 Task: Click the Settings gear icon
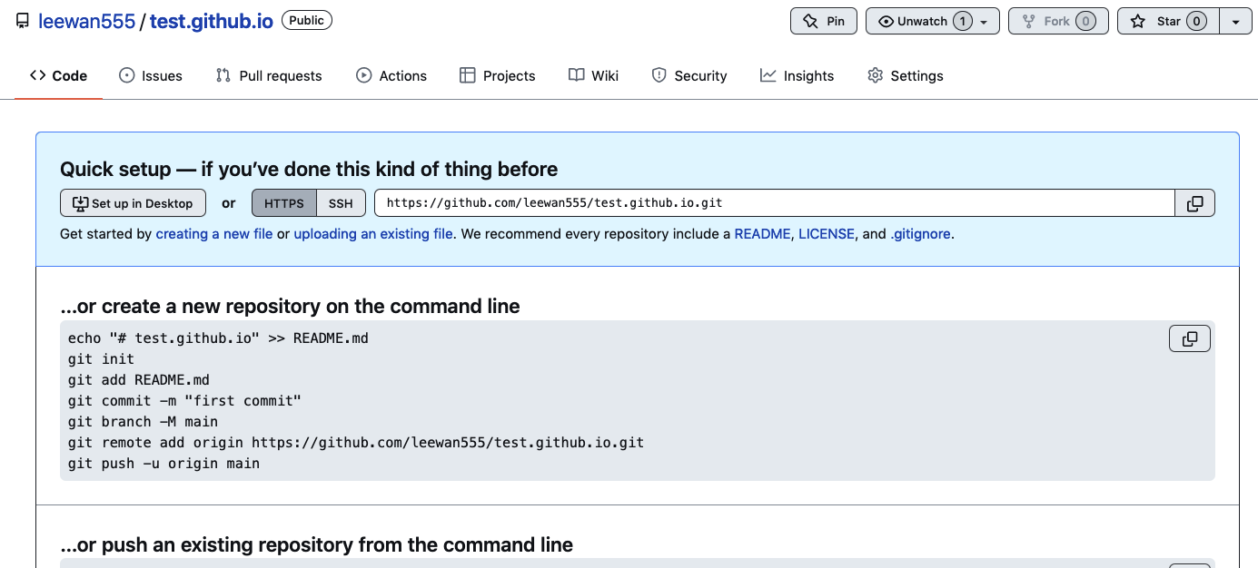coord(876,75)
